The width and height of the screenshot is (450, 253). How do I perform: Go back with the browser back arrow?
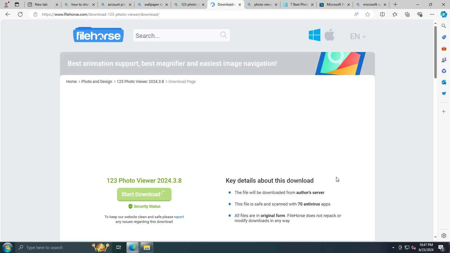8,14
